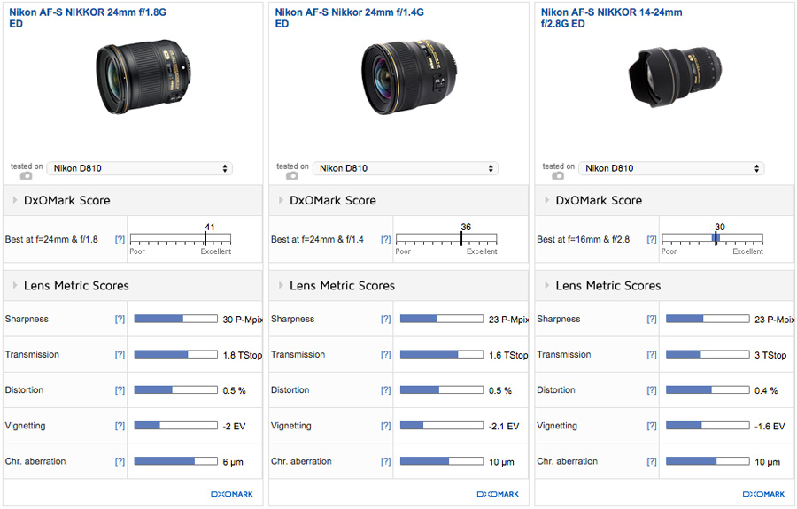Click DxOMark logo in the middle panel
Viewport: 797px width, 509px height.
click(497, 494)
